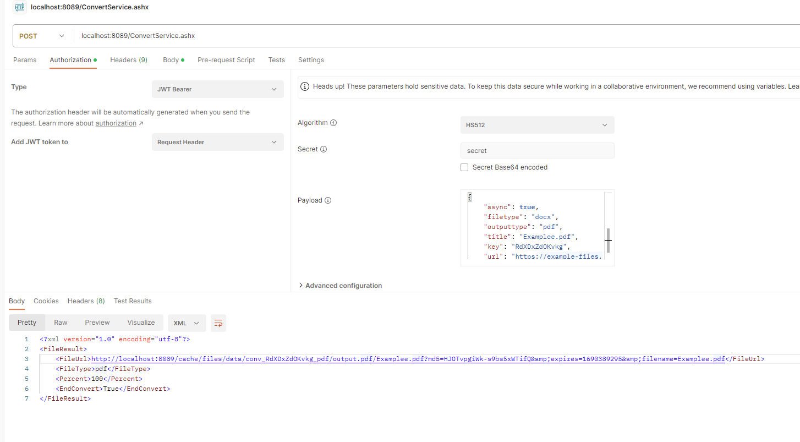
Task: Follow the authorization learn more link
Action: coord(116,123)
